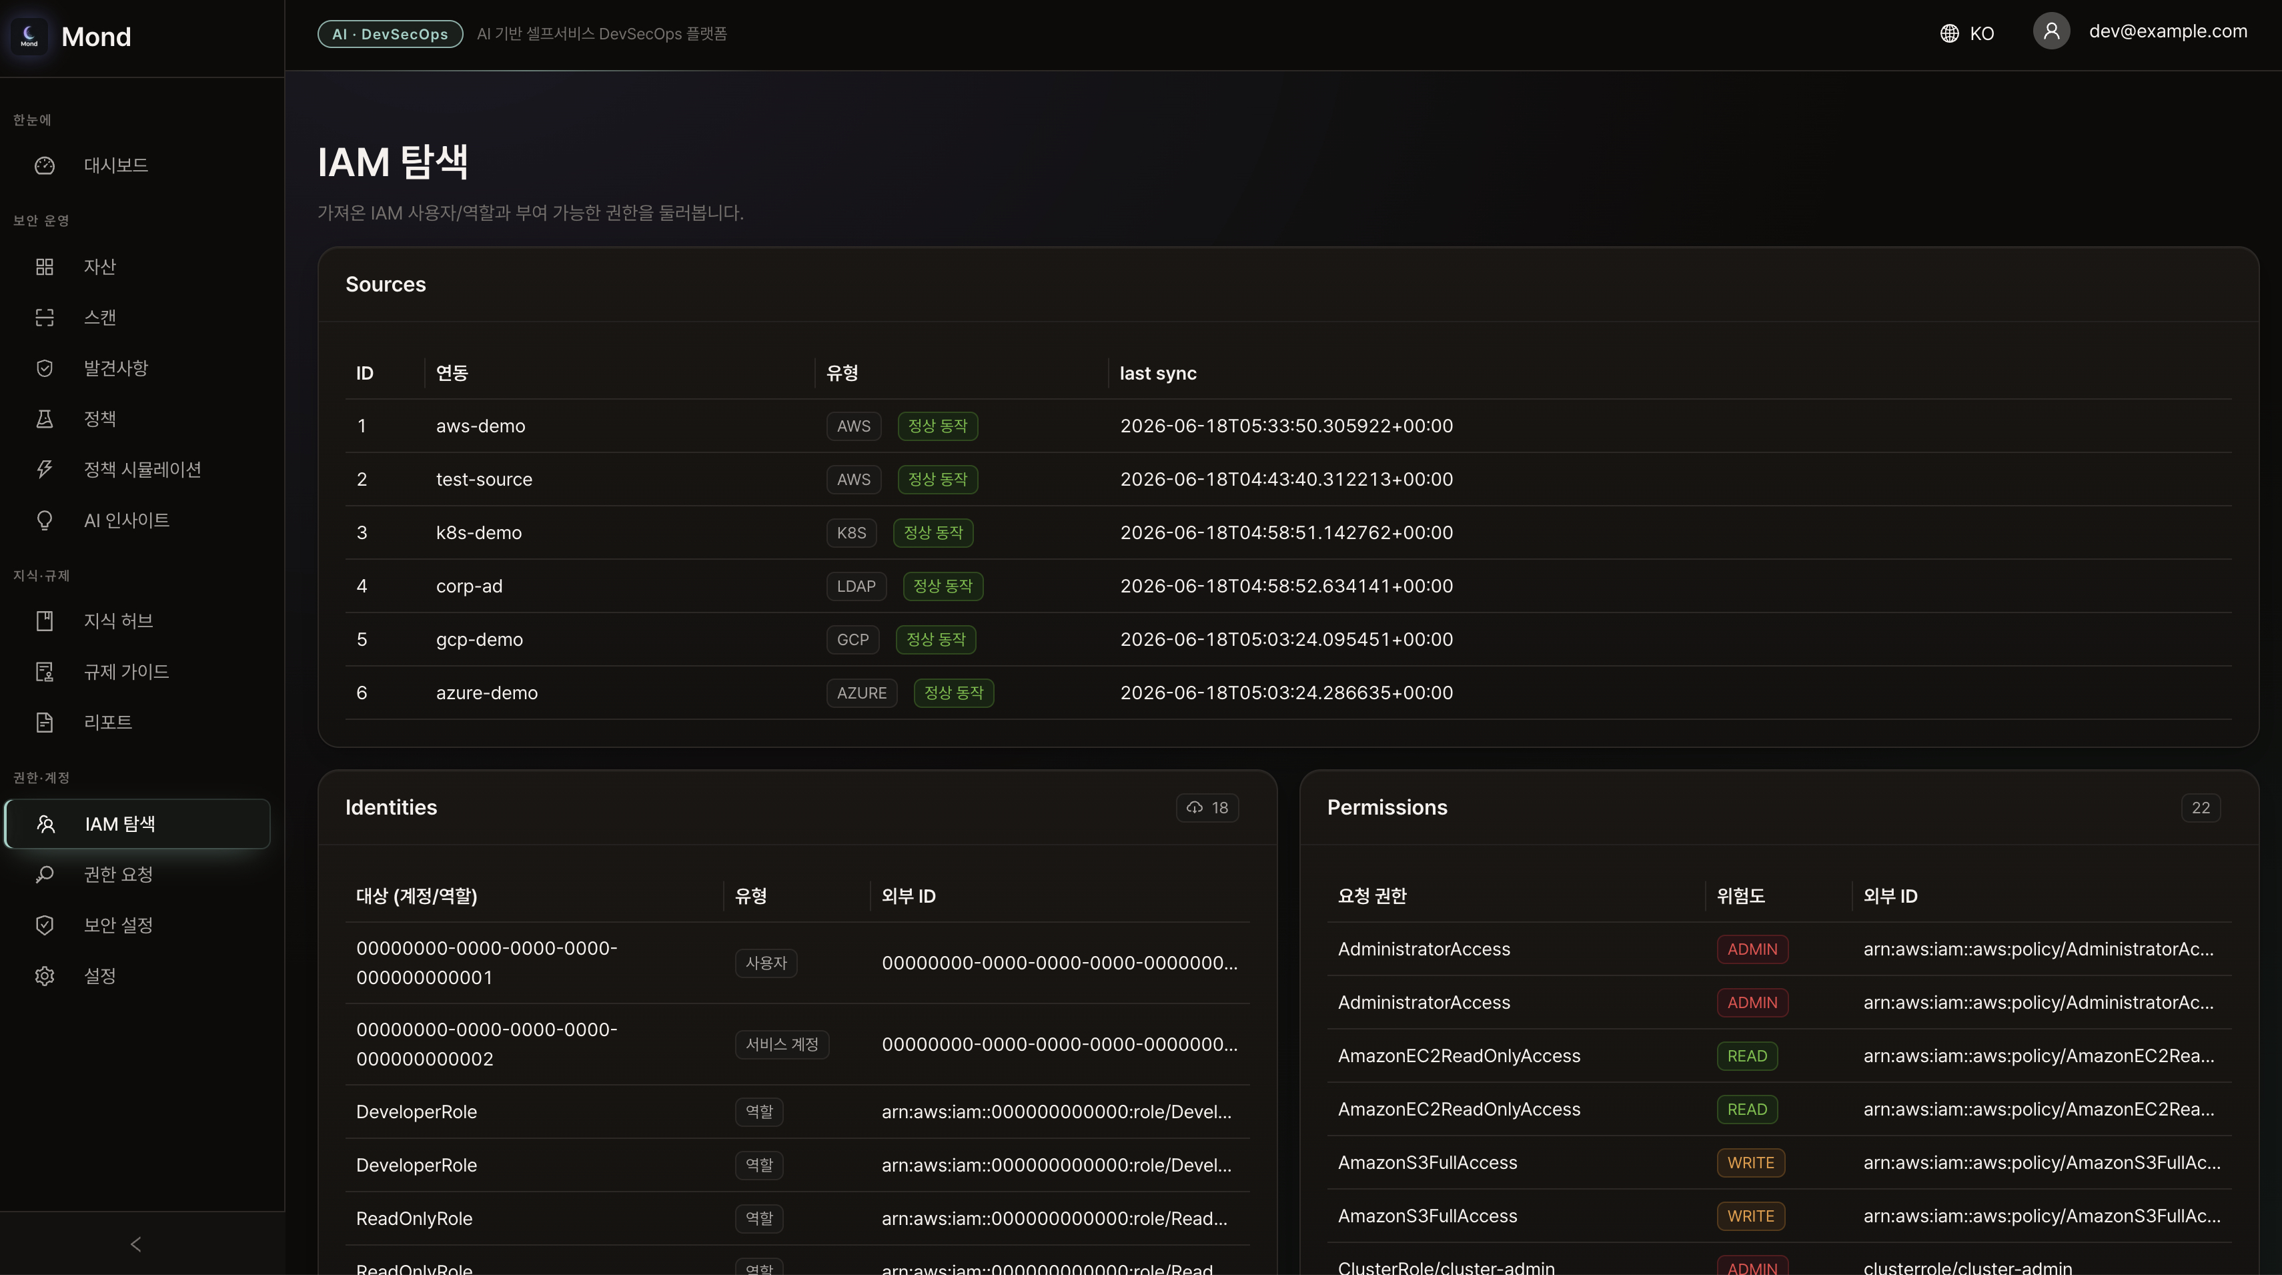Select the gcp-demo source name
Image resolution: width=2282 pixels, height=1275 pixels.
pos(479,639)
